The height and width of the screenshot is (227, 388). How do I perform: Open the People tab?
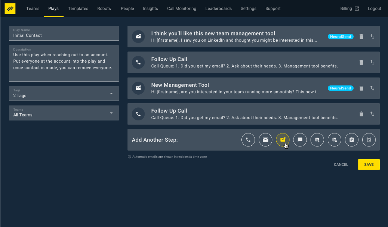127,9
